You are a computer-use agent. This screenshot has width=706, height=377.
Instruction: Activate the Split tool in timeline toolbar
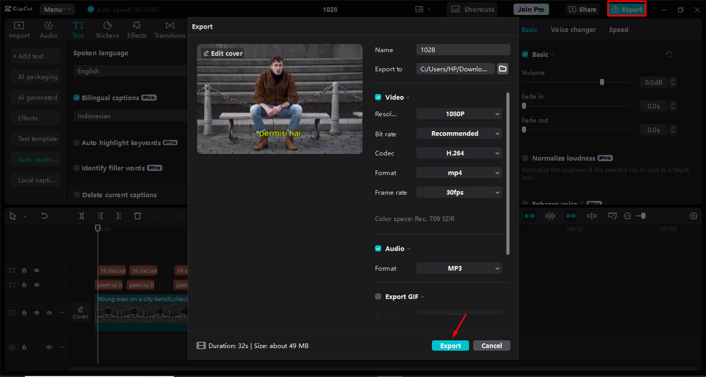[x=82, y=216]
